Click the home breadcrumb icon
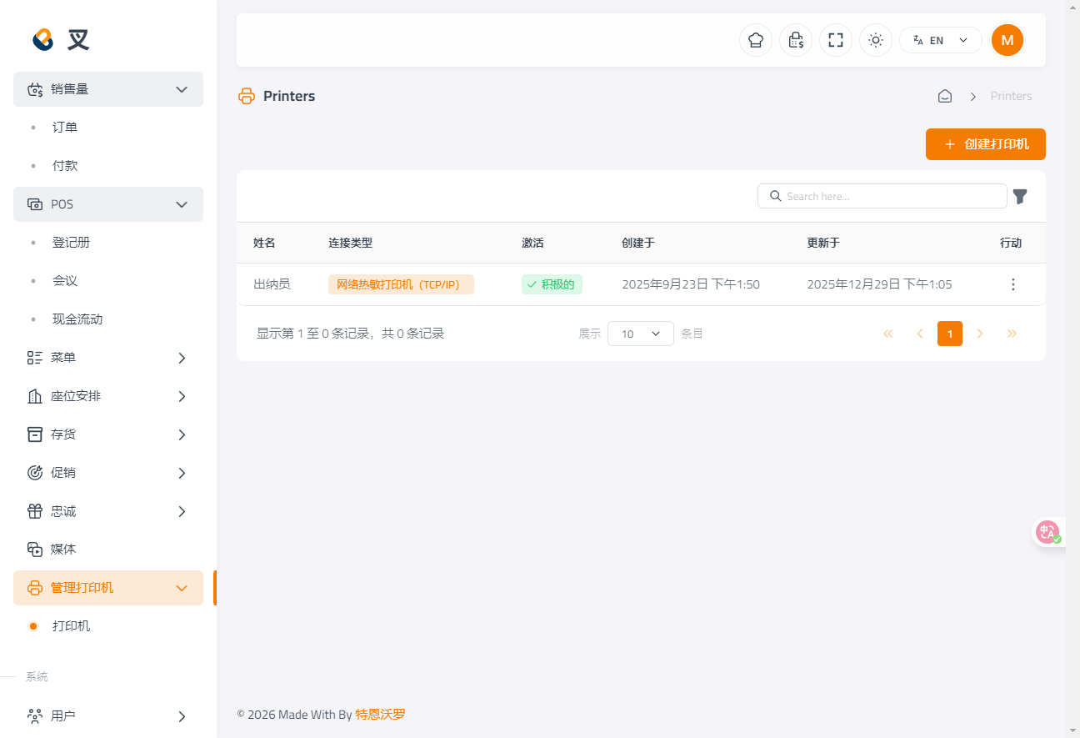 click(x=945, y=96)
